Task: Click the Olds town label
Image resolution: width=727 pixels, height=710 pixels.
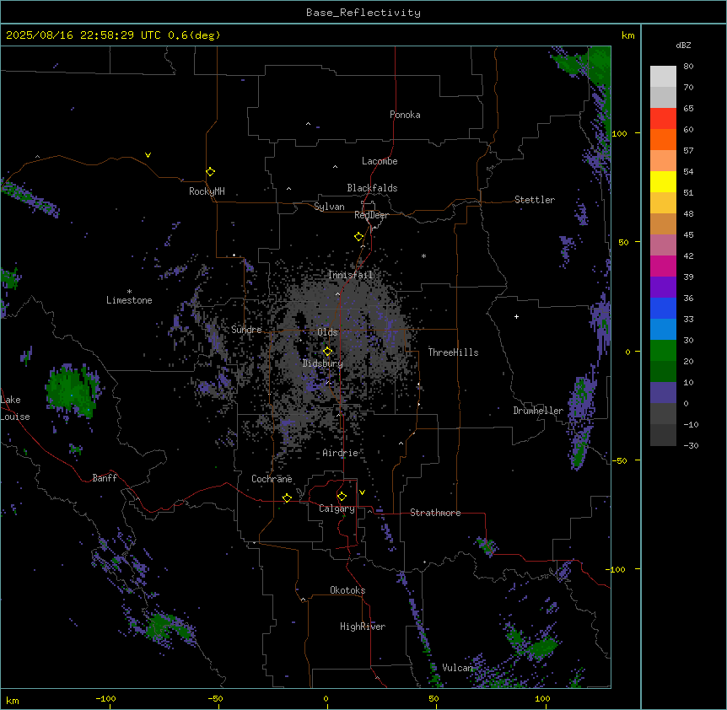Action: pyautogui.click(x=327, y=332)
